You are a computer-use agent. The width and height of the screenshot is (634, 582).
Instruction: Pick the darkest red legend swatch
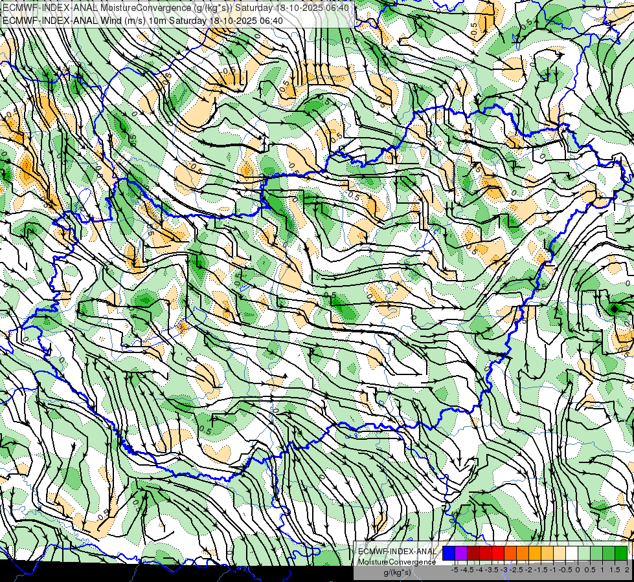pyautogui.click(x=473, y=553)
